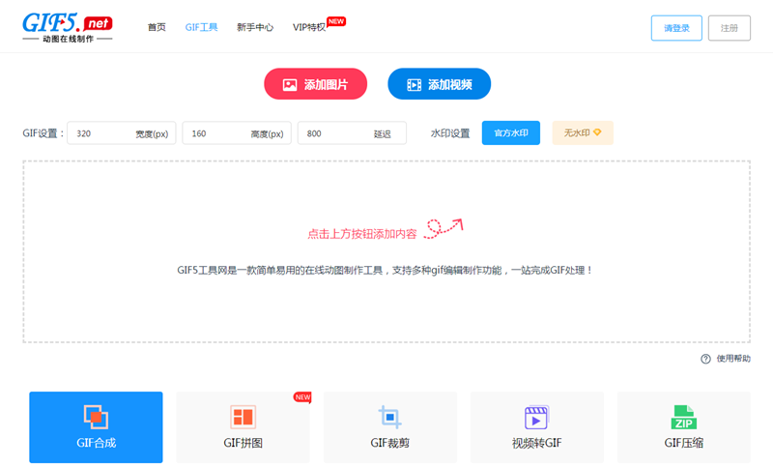Open the GIF工具 menu item

pyautogui.click(x=201, y=27)
